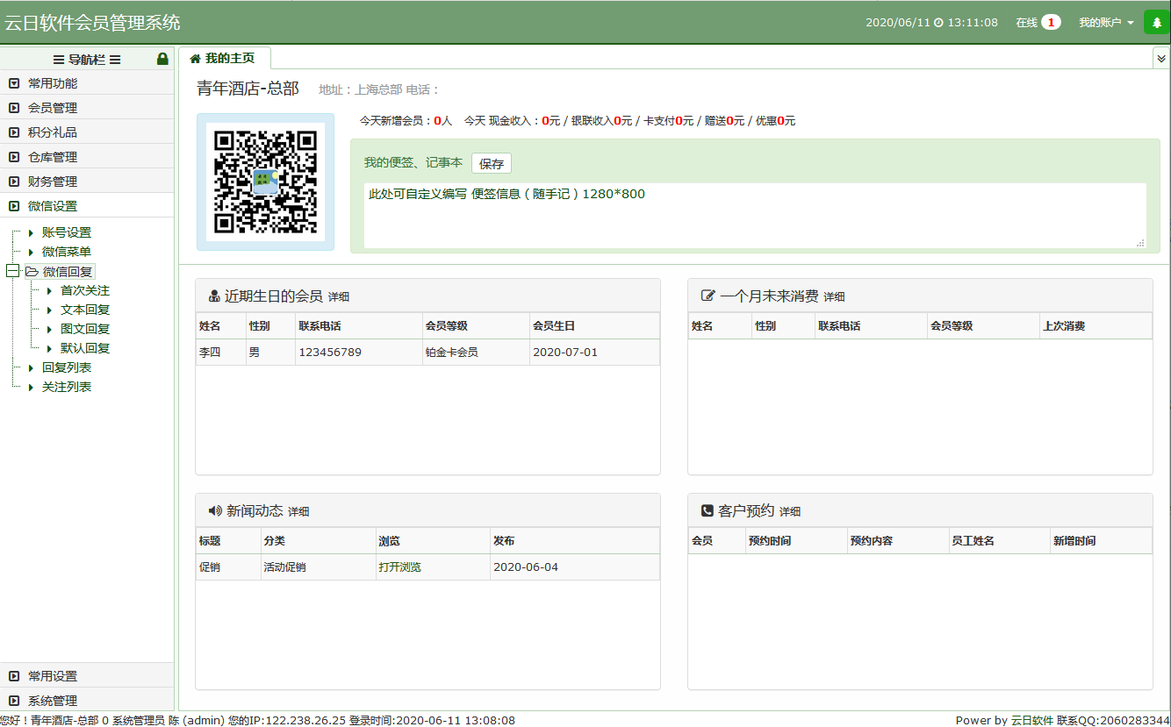Screen dimensions: 1171x727
Task: Click the home icon on 我的主页 tab
Action: (193, 58)
